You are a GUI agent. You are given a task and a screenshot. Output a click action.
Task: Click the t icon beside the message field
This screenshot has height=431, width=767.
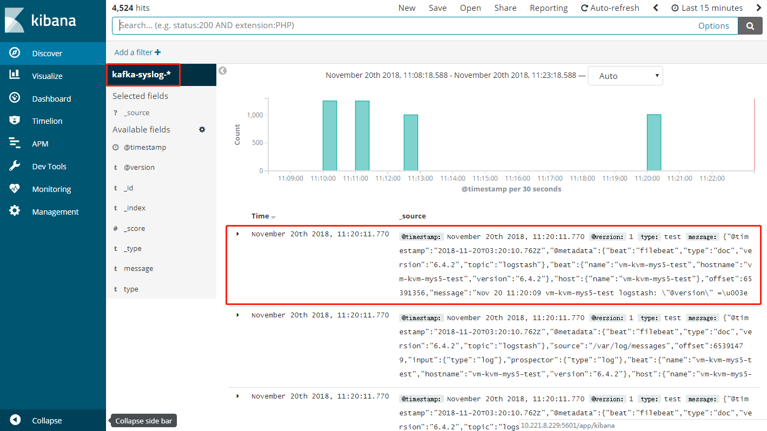coord(115,269)
